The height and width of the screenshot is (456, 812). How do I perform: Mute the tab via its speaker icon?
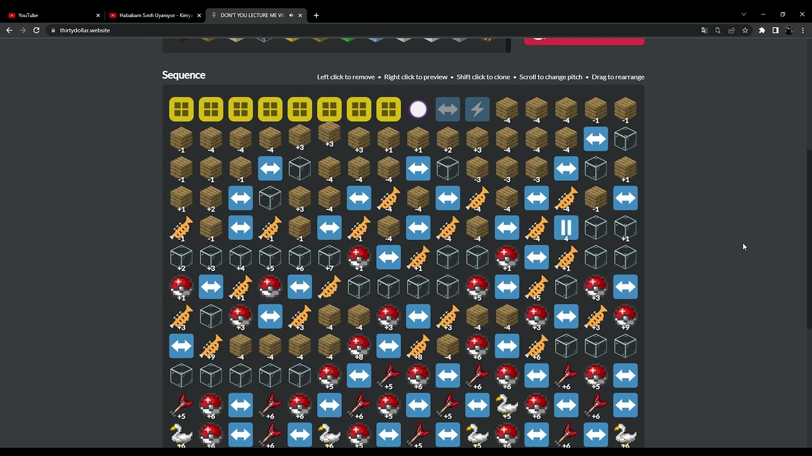(291, 15)
